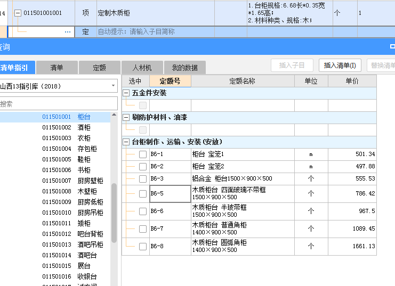Image resolution: width=395 pixels, height=286 pixels.
Task: Collapse the 台柜制作、运输、安装 group
Action: [126, 142]
